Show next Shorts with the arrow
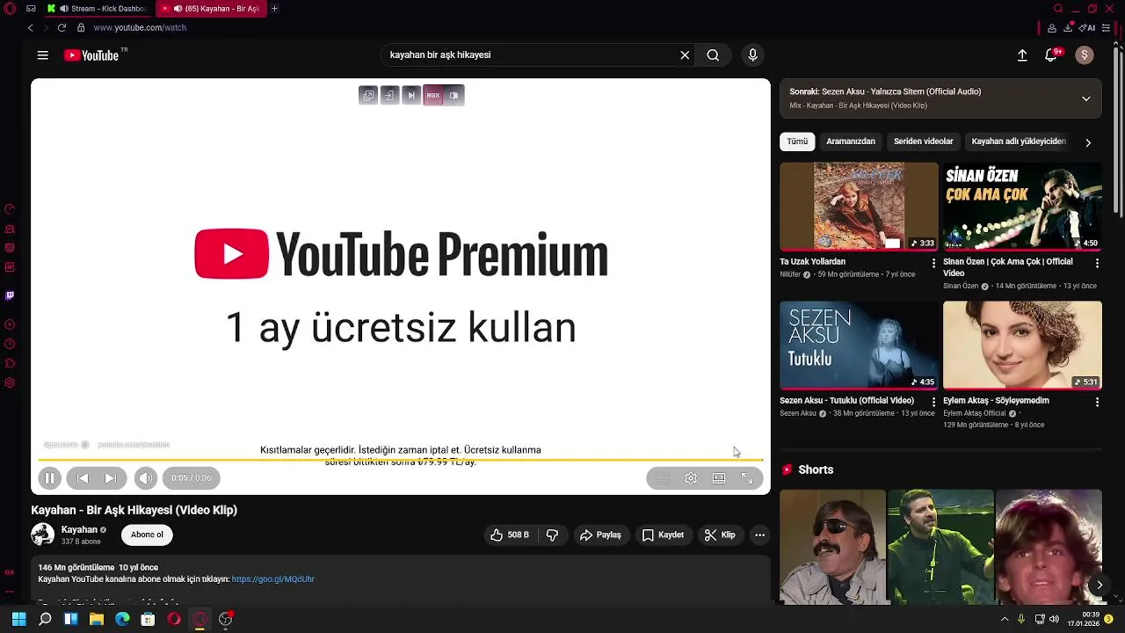The width and height of the screenshot is (1125, 633). (1099, 585)
